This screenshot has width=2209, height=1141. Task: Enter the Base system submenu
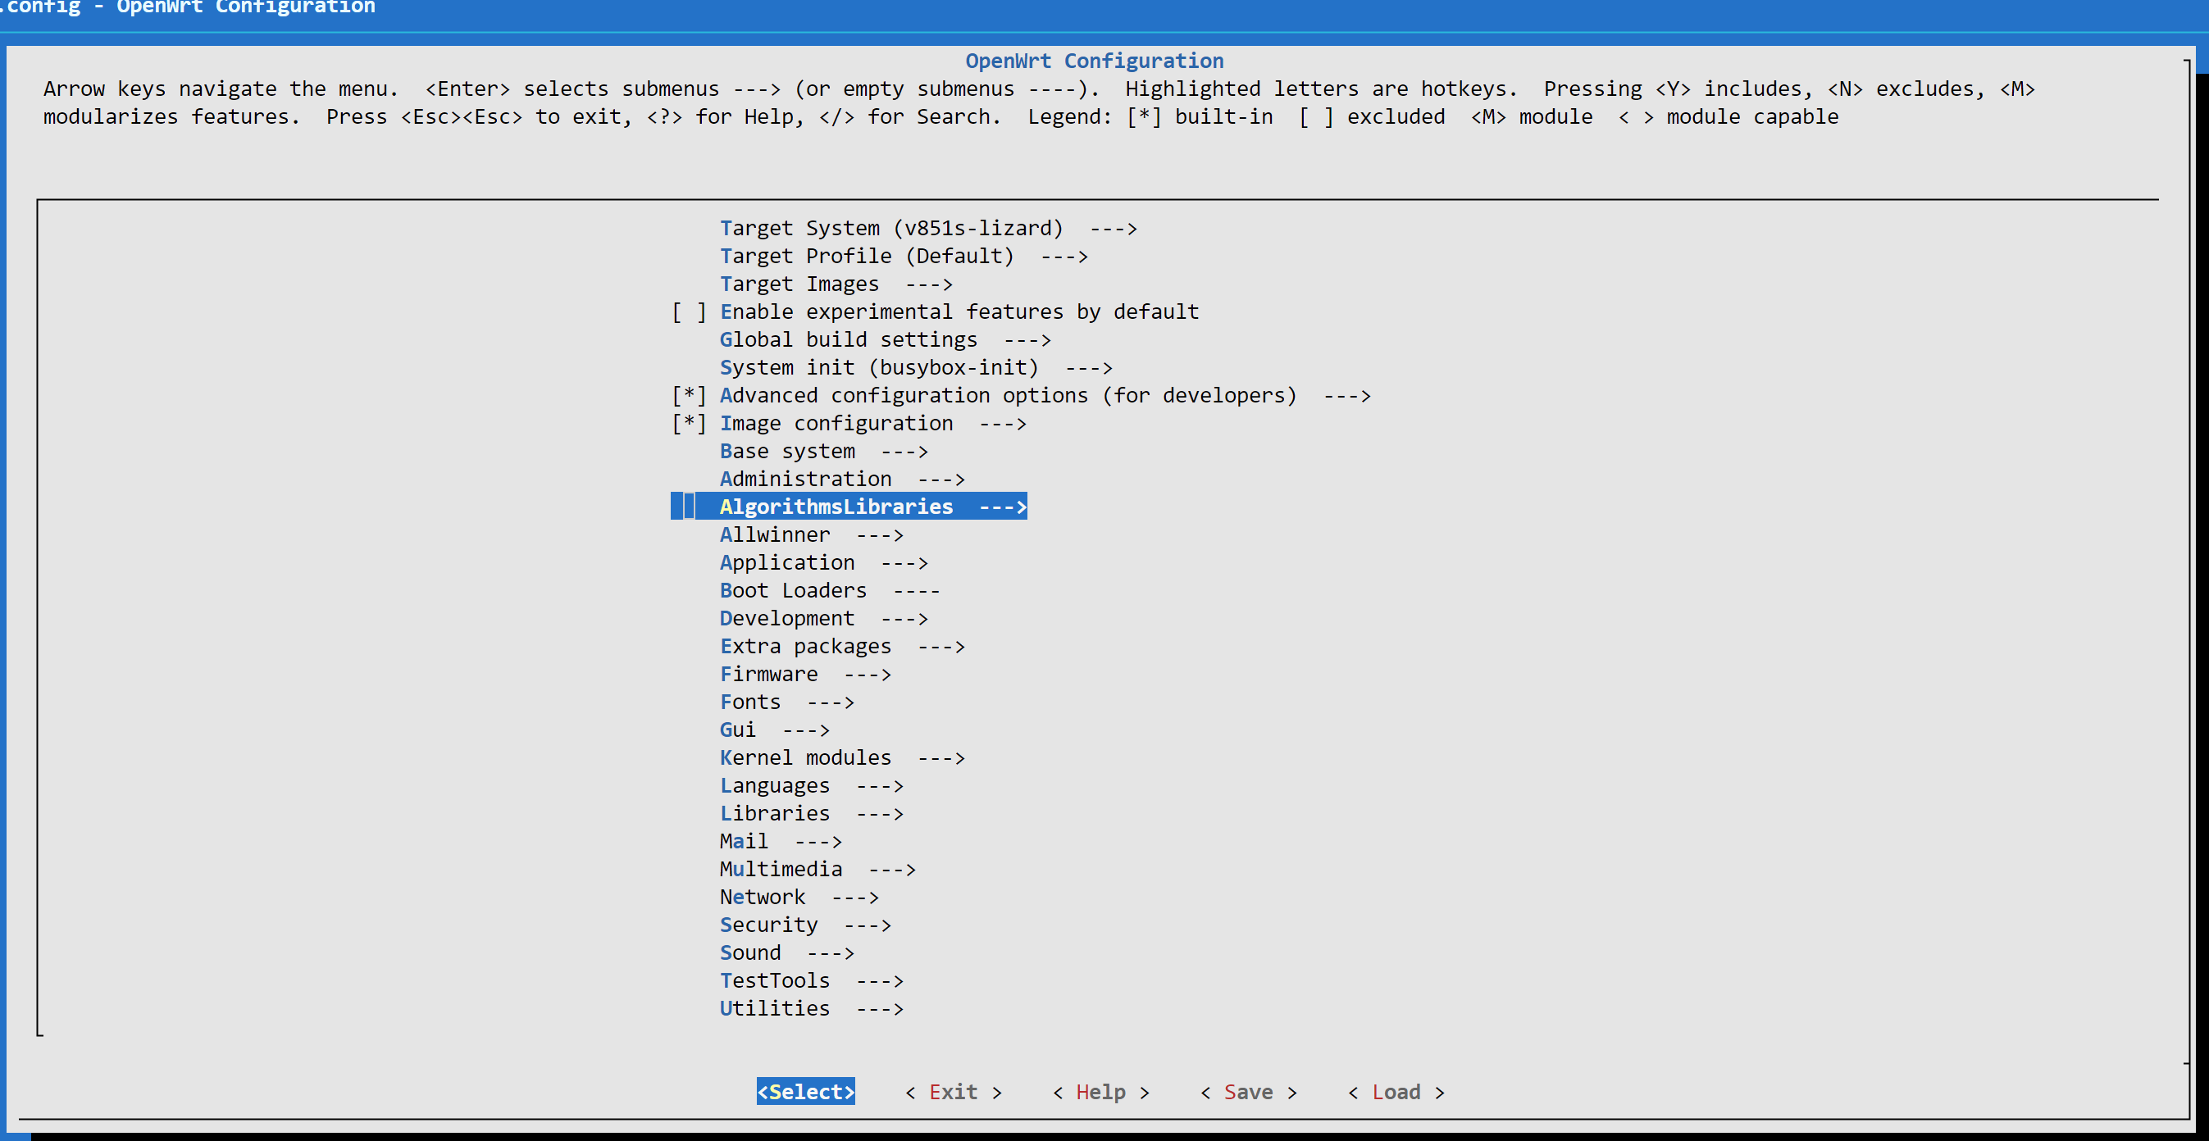pyautogui.click(x=787, y=451)
